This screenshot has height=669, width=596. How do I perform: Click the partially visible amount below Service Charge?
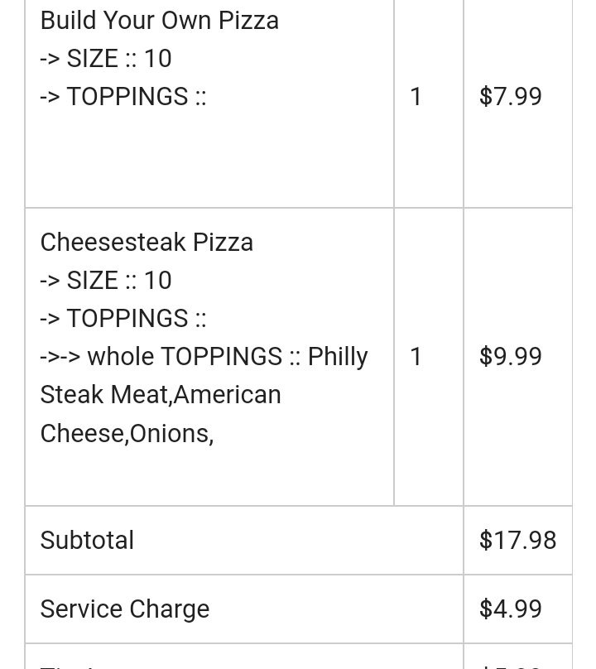pyautogui.click(x=511, y=666)
